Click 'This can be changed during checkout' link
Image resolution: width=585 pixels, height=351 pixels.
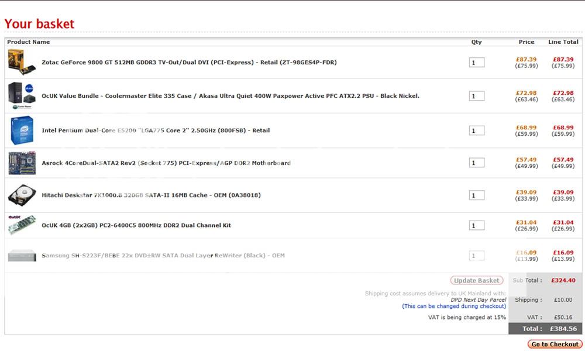(x=454, y=306)
